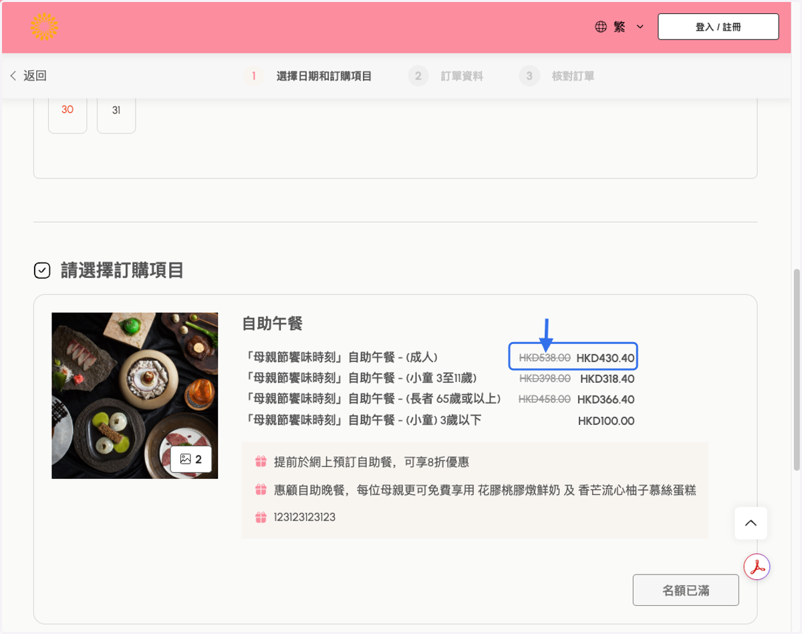Expand the language dropdown chevron
Viewport: 802px width, 634px height.
point(640,27)
